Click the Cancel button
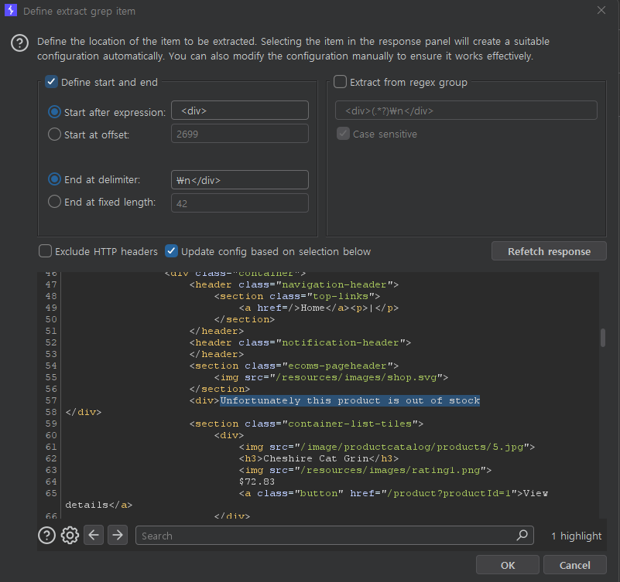 coord(574,565)
